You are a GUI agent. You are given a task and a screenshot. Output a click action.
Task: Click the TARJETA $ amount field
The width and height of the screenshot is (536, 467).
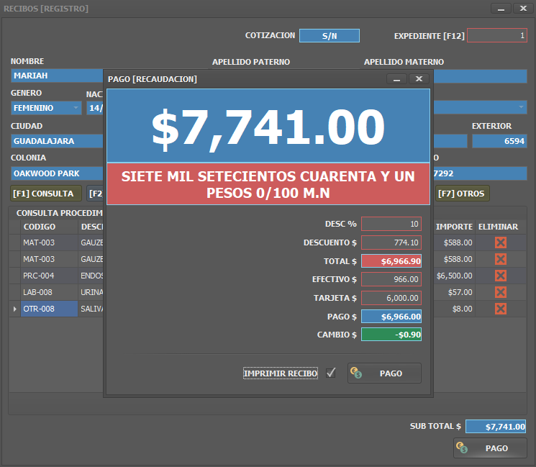click(x=391, y=298)
